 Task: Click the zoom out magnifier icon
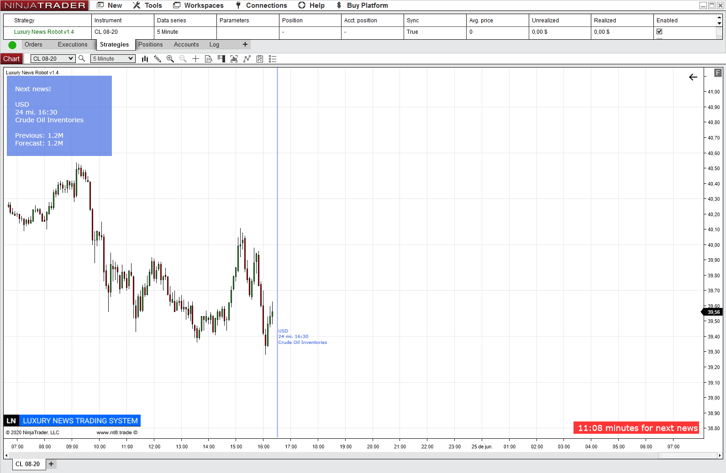click(x=183, y=59)
